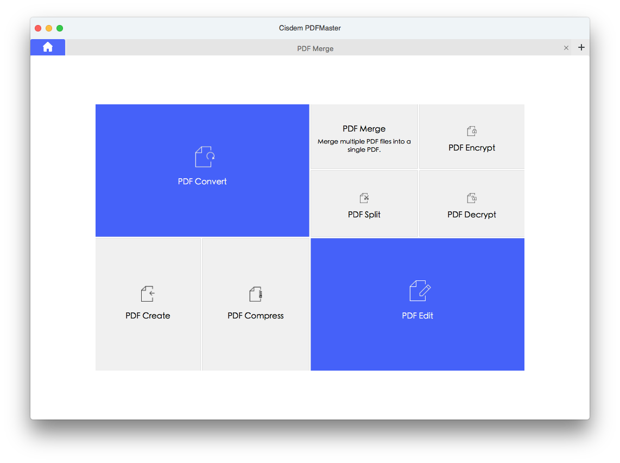620x463 pixels.
Task: Select the PDF Edit pencil icon
Action: click(417, 290)
